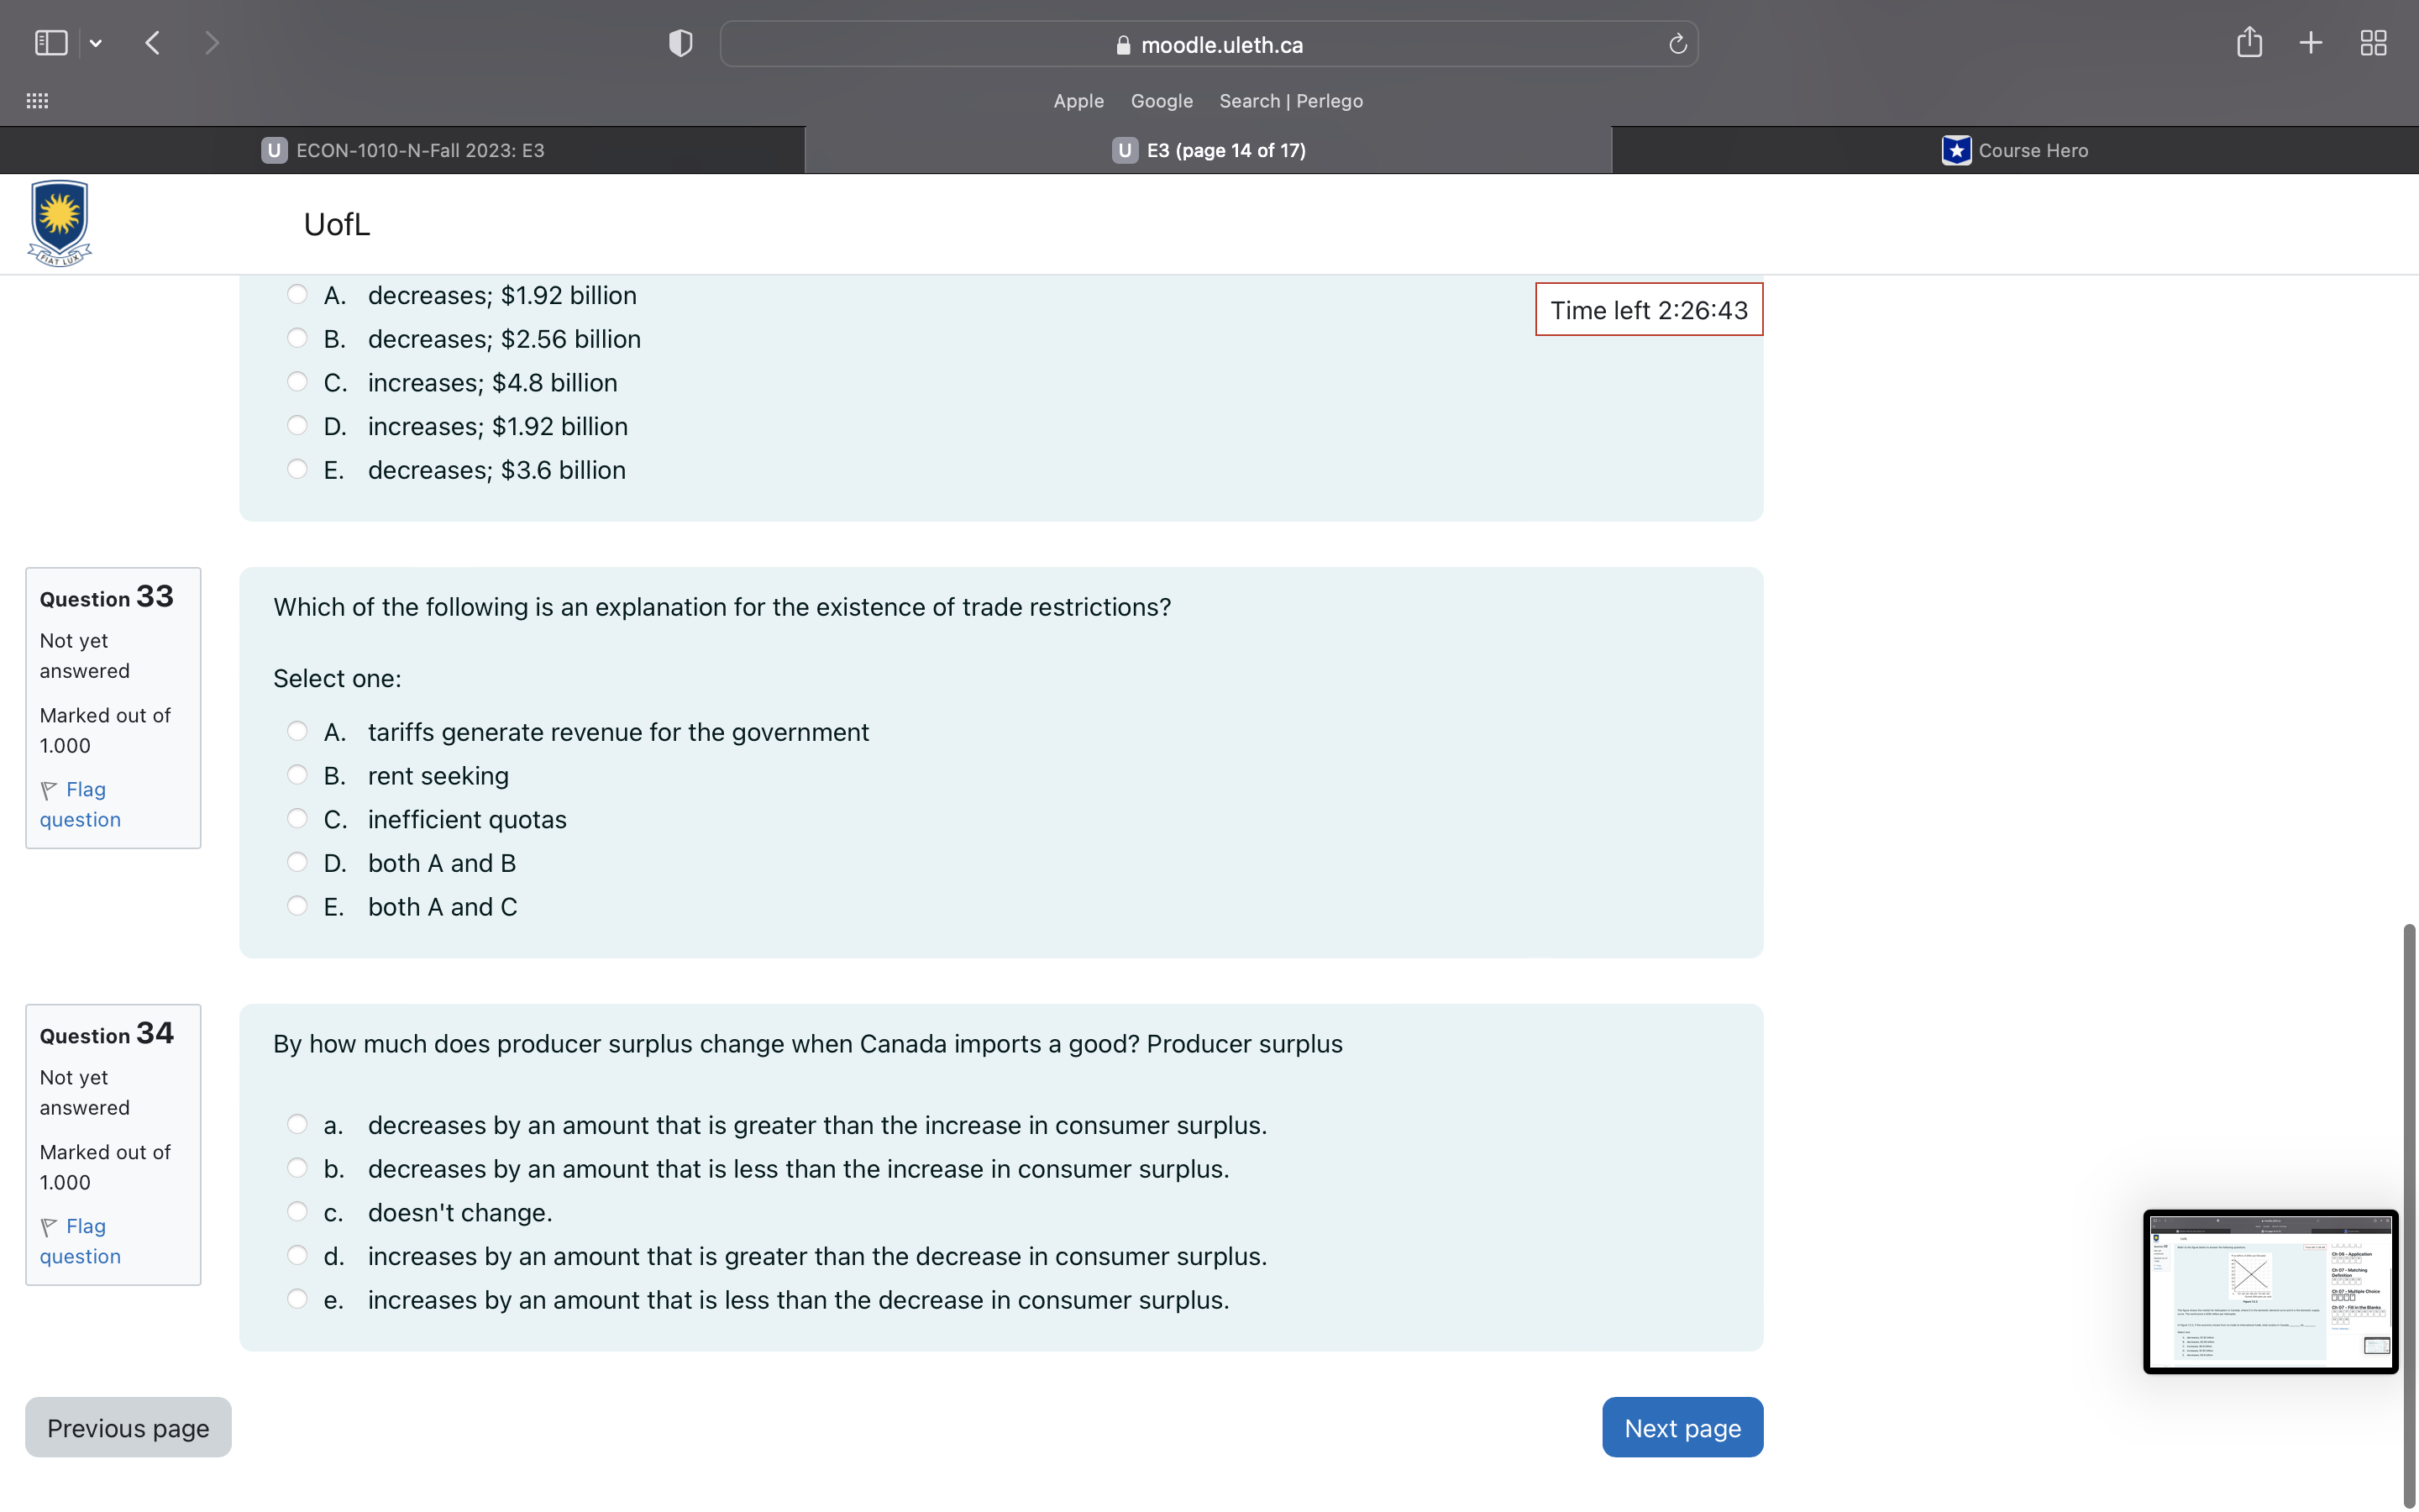This screenshot has height=1512, width=2419.
Task: Select option C increases; $4.8 billion
Action: click(296, 382)
